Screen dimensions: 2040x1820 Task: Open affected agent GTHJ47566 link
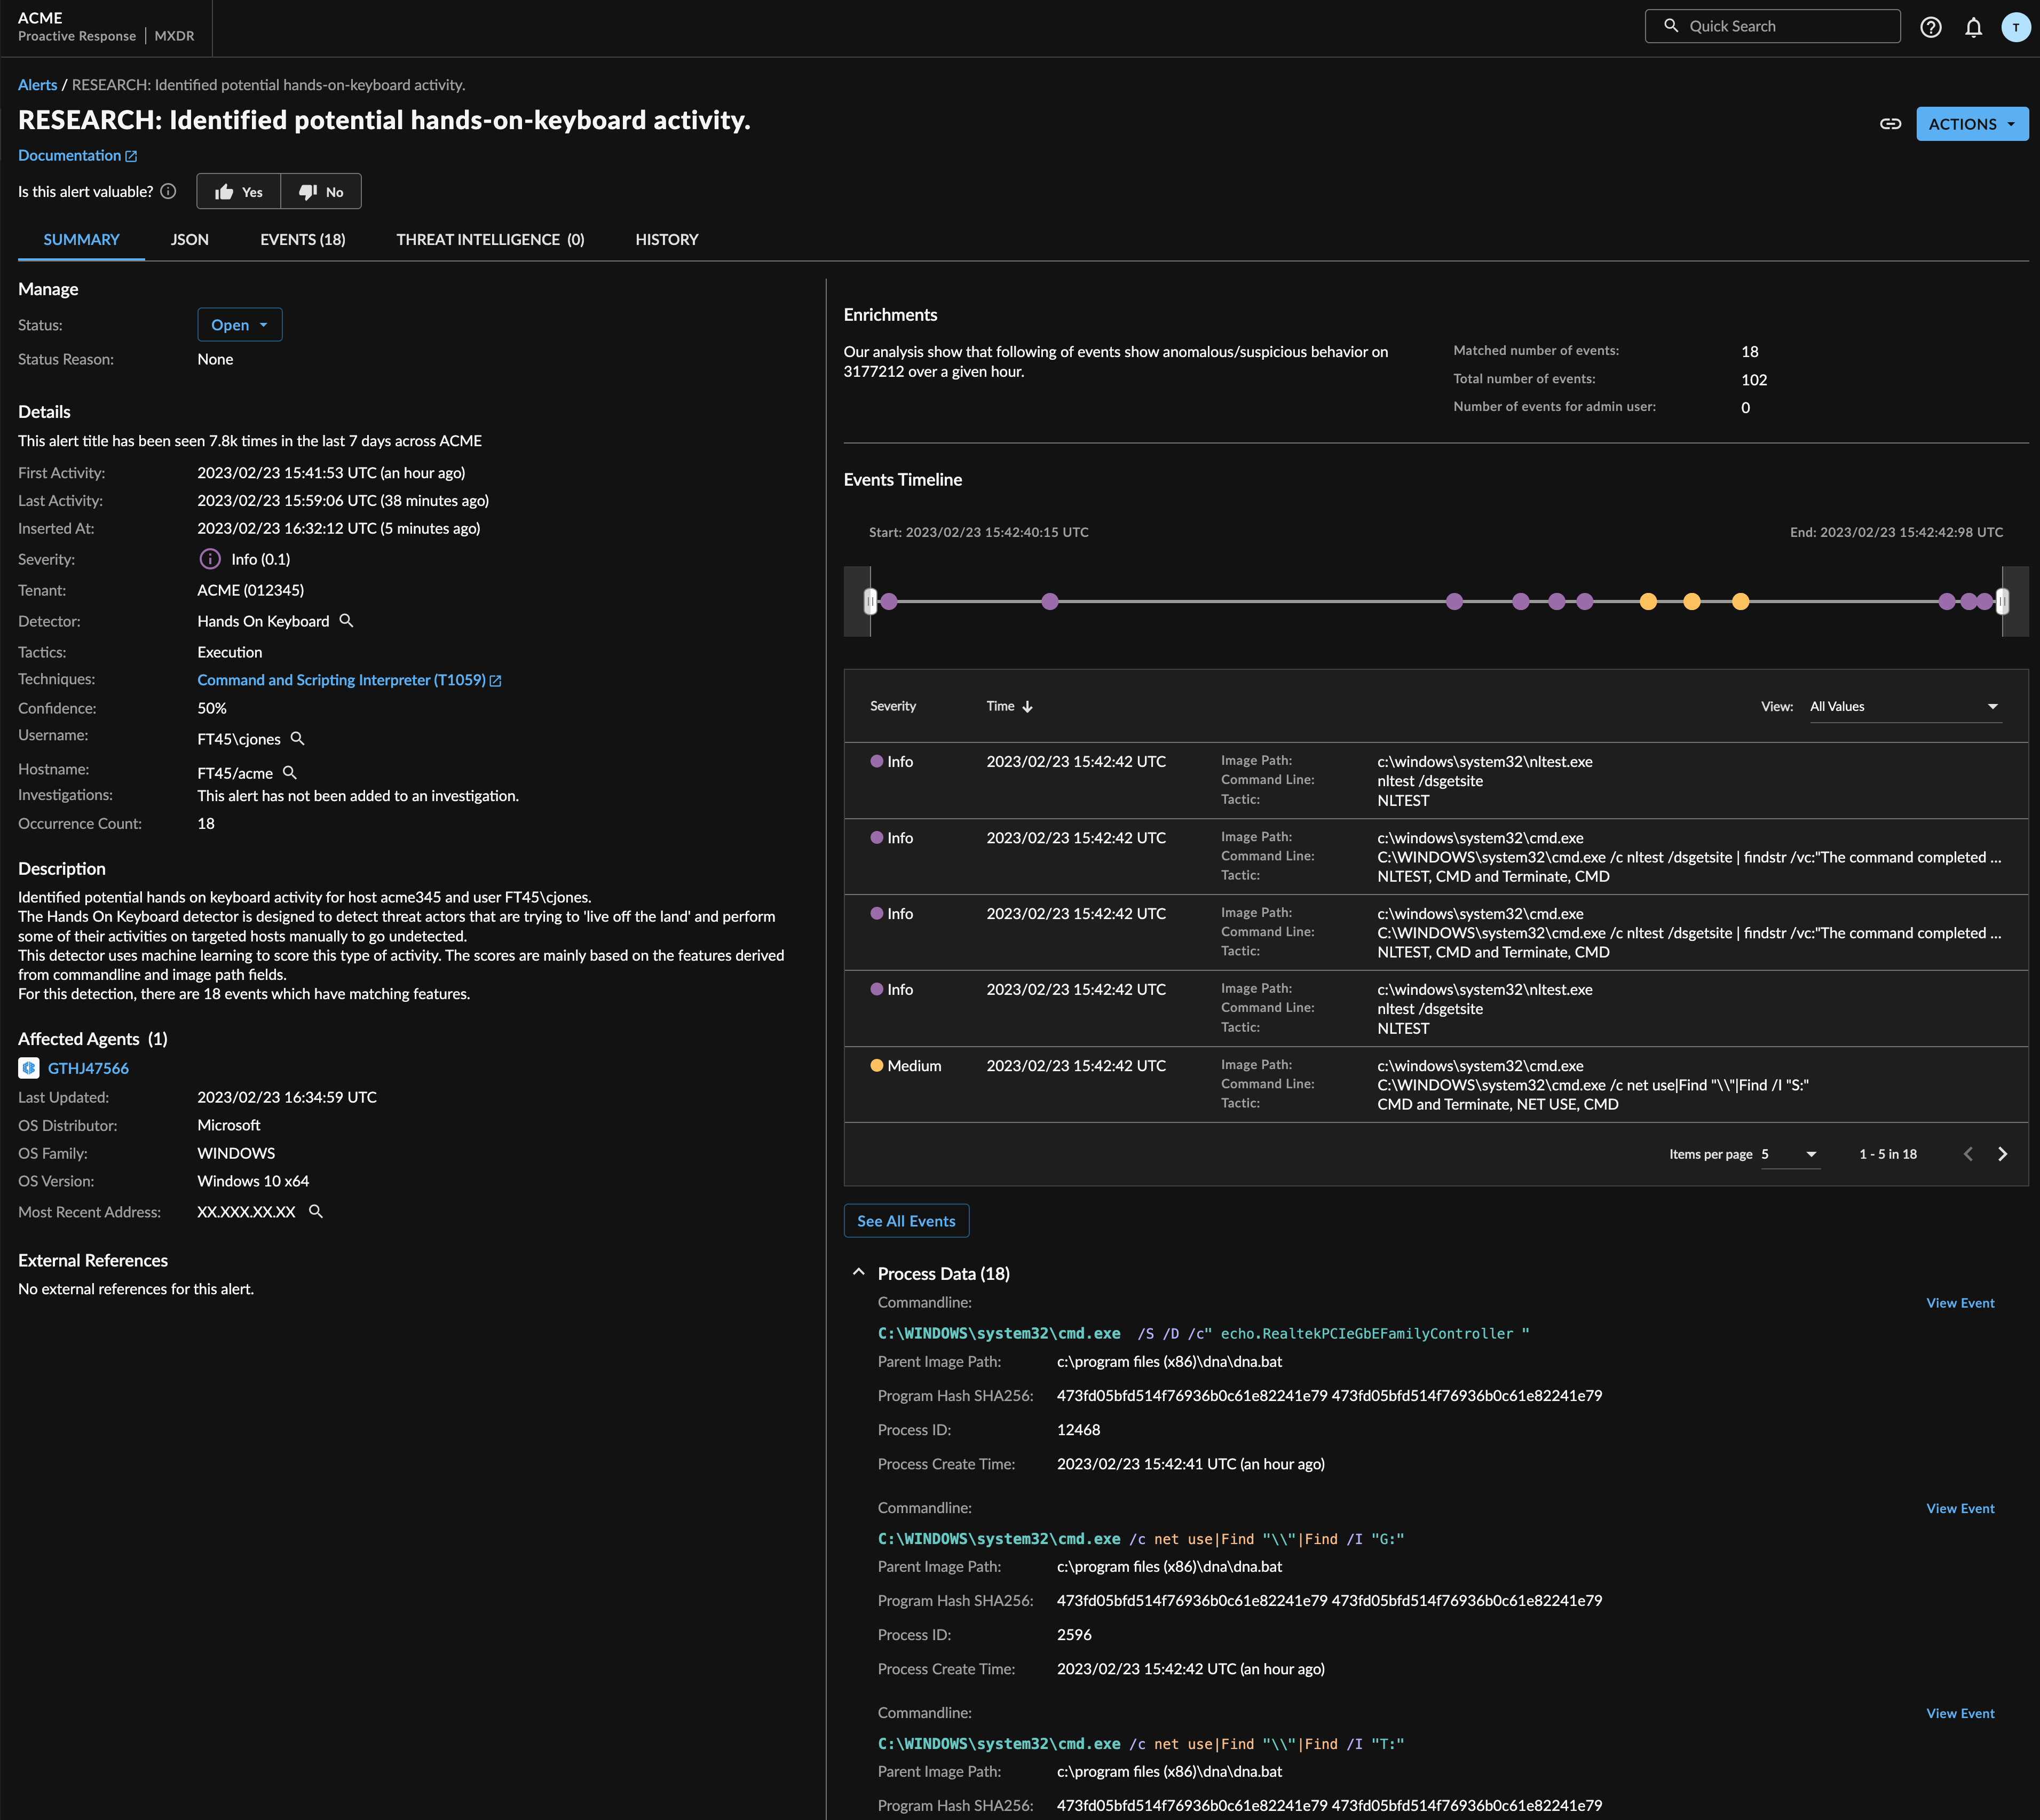coord(88,1068)
